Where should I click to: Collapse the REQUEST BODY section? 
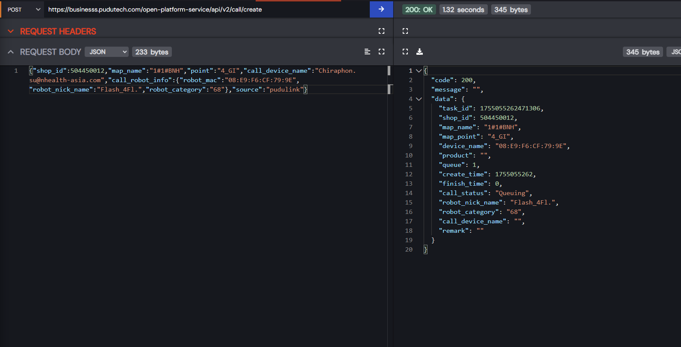coord(11,52)
